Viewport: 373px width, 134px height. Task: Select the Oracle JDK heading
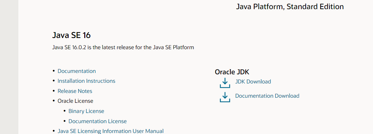(232, 72)
